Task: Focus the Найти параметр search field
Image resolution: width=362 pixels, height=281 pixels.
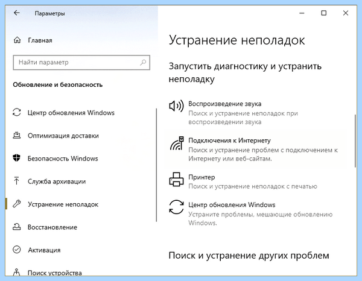Action: point(81,62)
